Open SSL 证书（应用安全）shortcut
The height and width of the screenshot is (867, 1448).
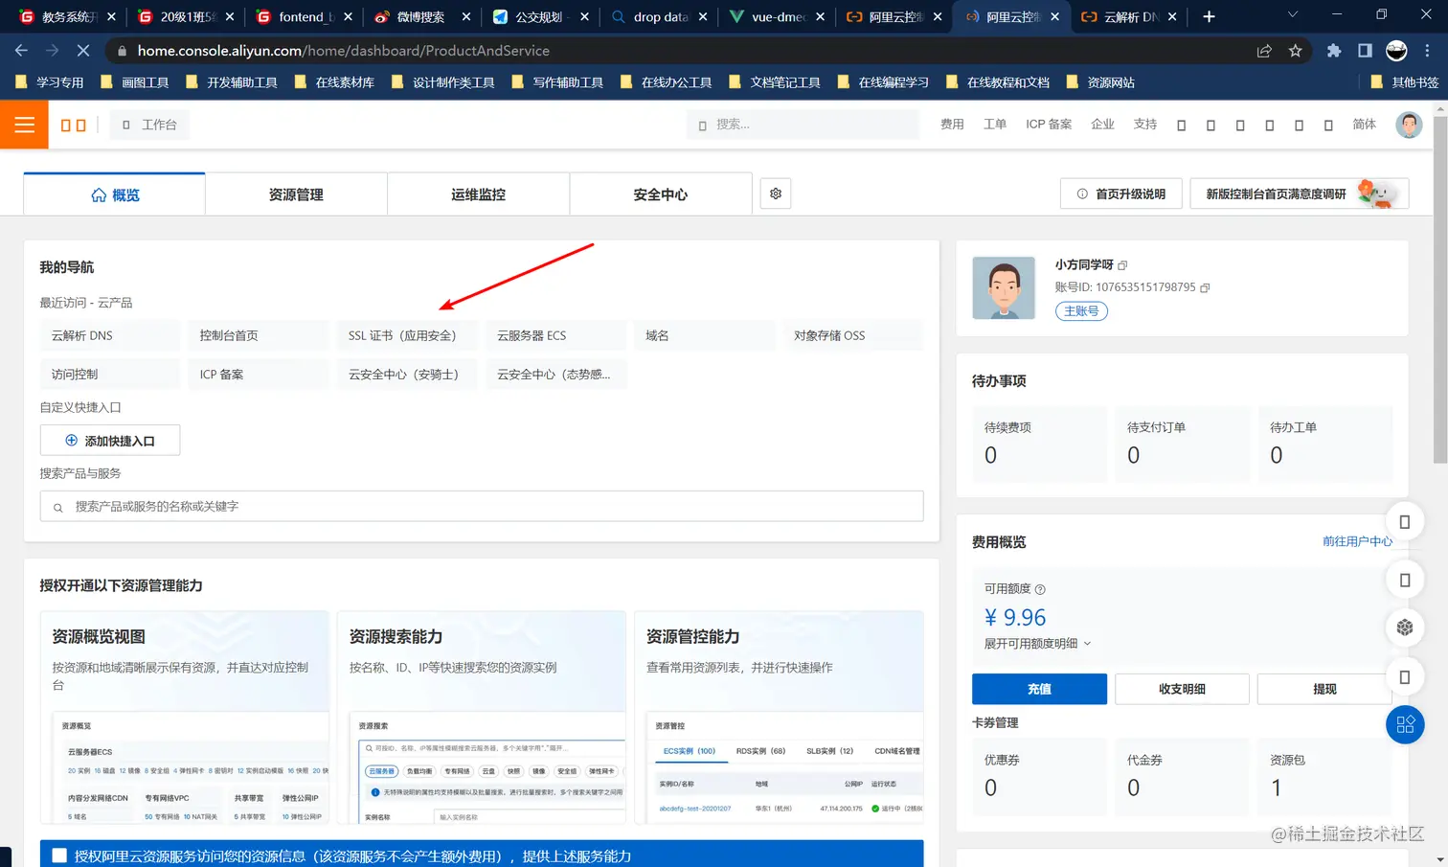click(x=406, y=336)
